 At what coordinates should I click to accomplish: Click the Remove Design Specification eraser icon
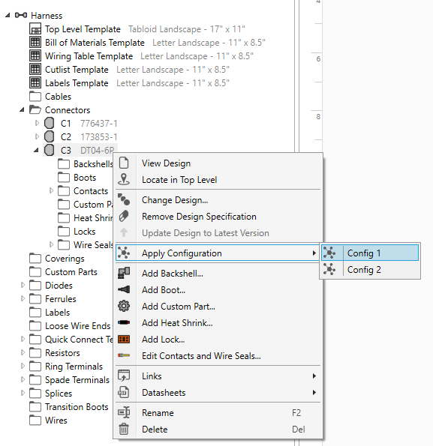point(124,217)
